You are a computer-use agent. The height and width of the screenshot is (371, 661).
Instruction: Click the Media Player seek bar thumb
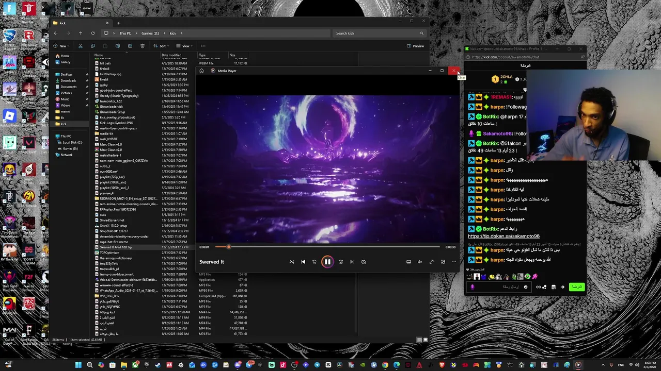228,247
